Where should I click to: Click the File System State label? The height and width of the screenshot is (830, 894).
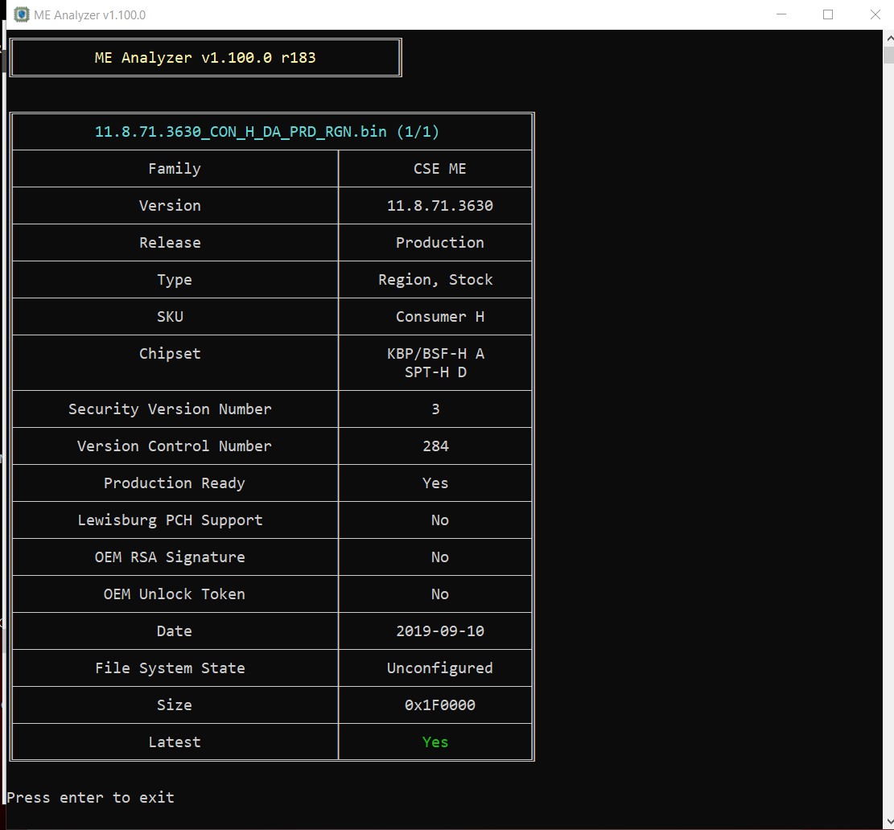tap(170, 668)
